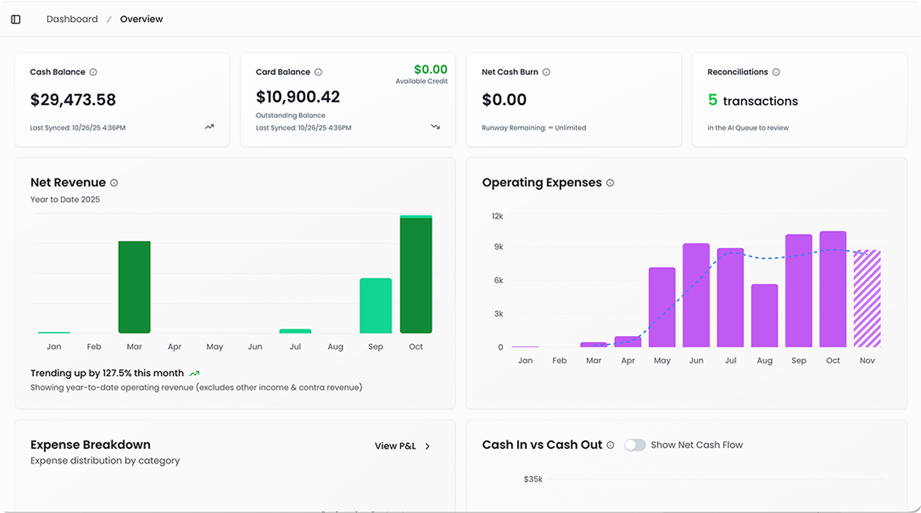Go to the Dashboard breadcrumb

pos(72,19)
